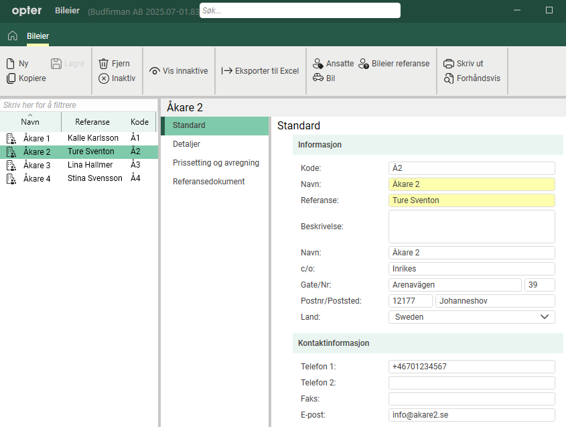Click the Kopiere copy icon
The height and width of the screenshot is (427, 566).
tap(11, 78)
